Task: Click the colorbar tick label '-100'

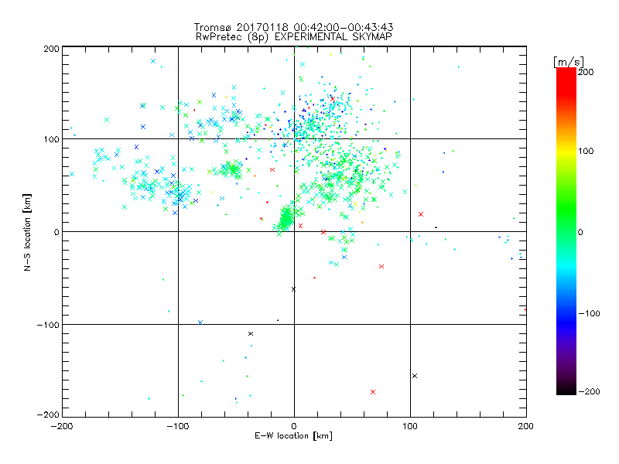Action: pyautogui.click(x=589, y=313)
